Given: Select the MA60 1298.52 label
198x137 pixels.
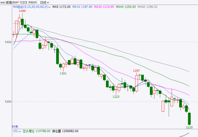Looking at the screenshot, I should [148, 7].
